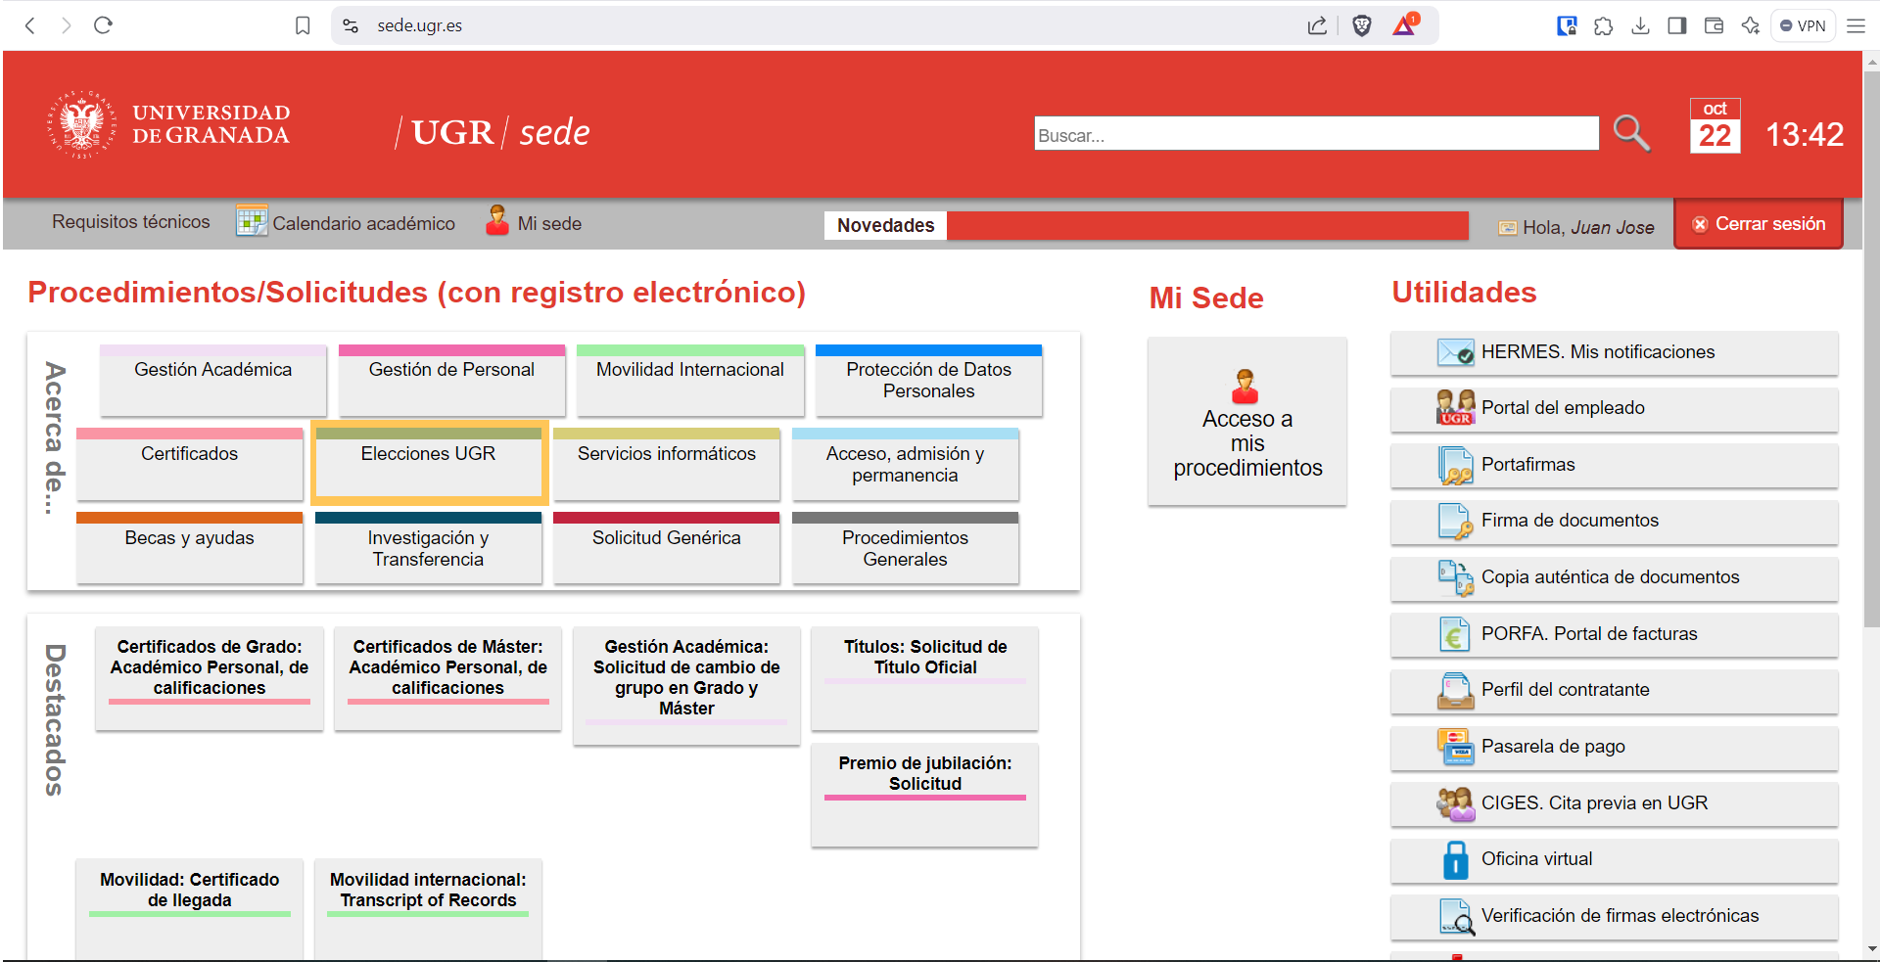Open the Servicios informáticos category

click(667, 464)
